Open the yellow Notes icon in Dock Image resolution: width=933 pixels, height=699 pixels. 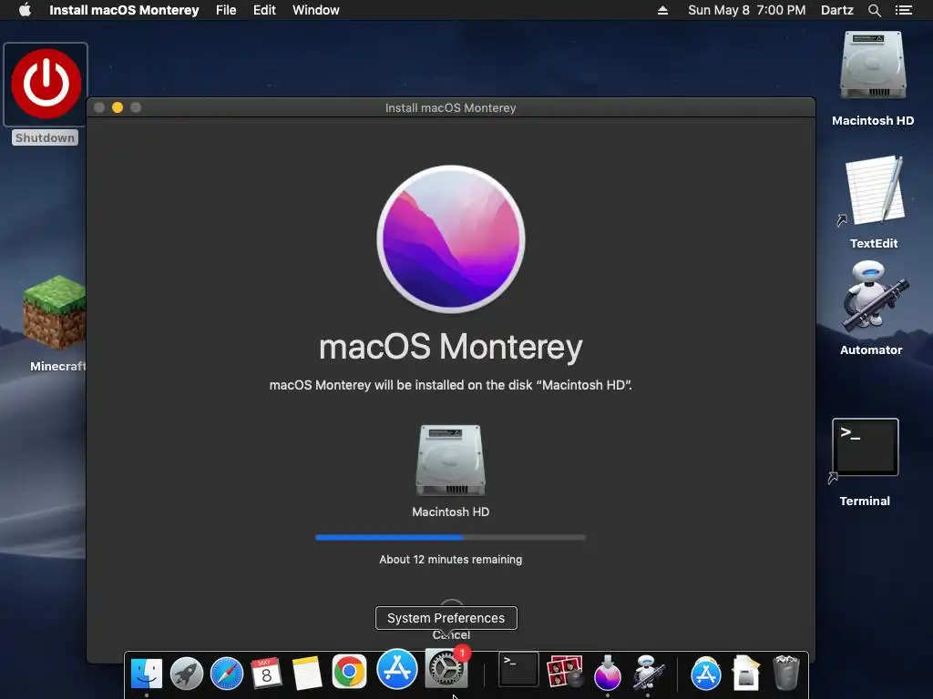tap(307, 673)
